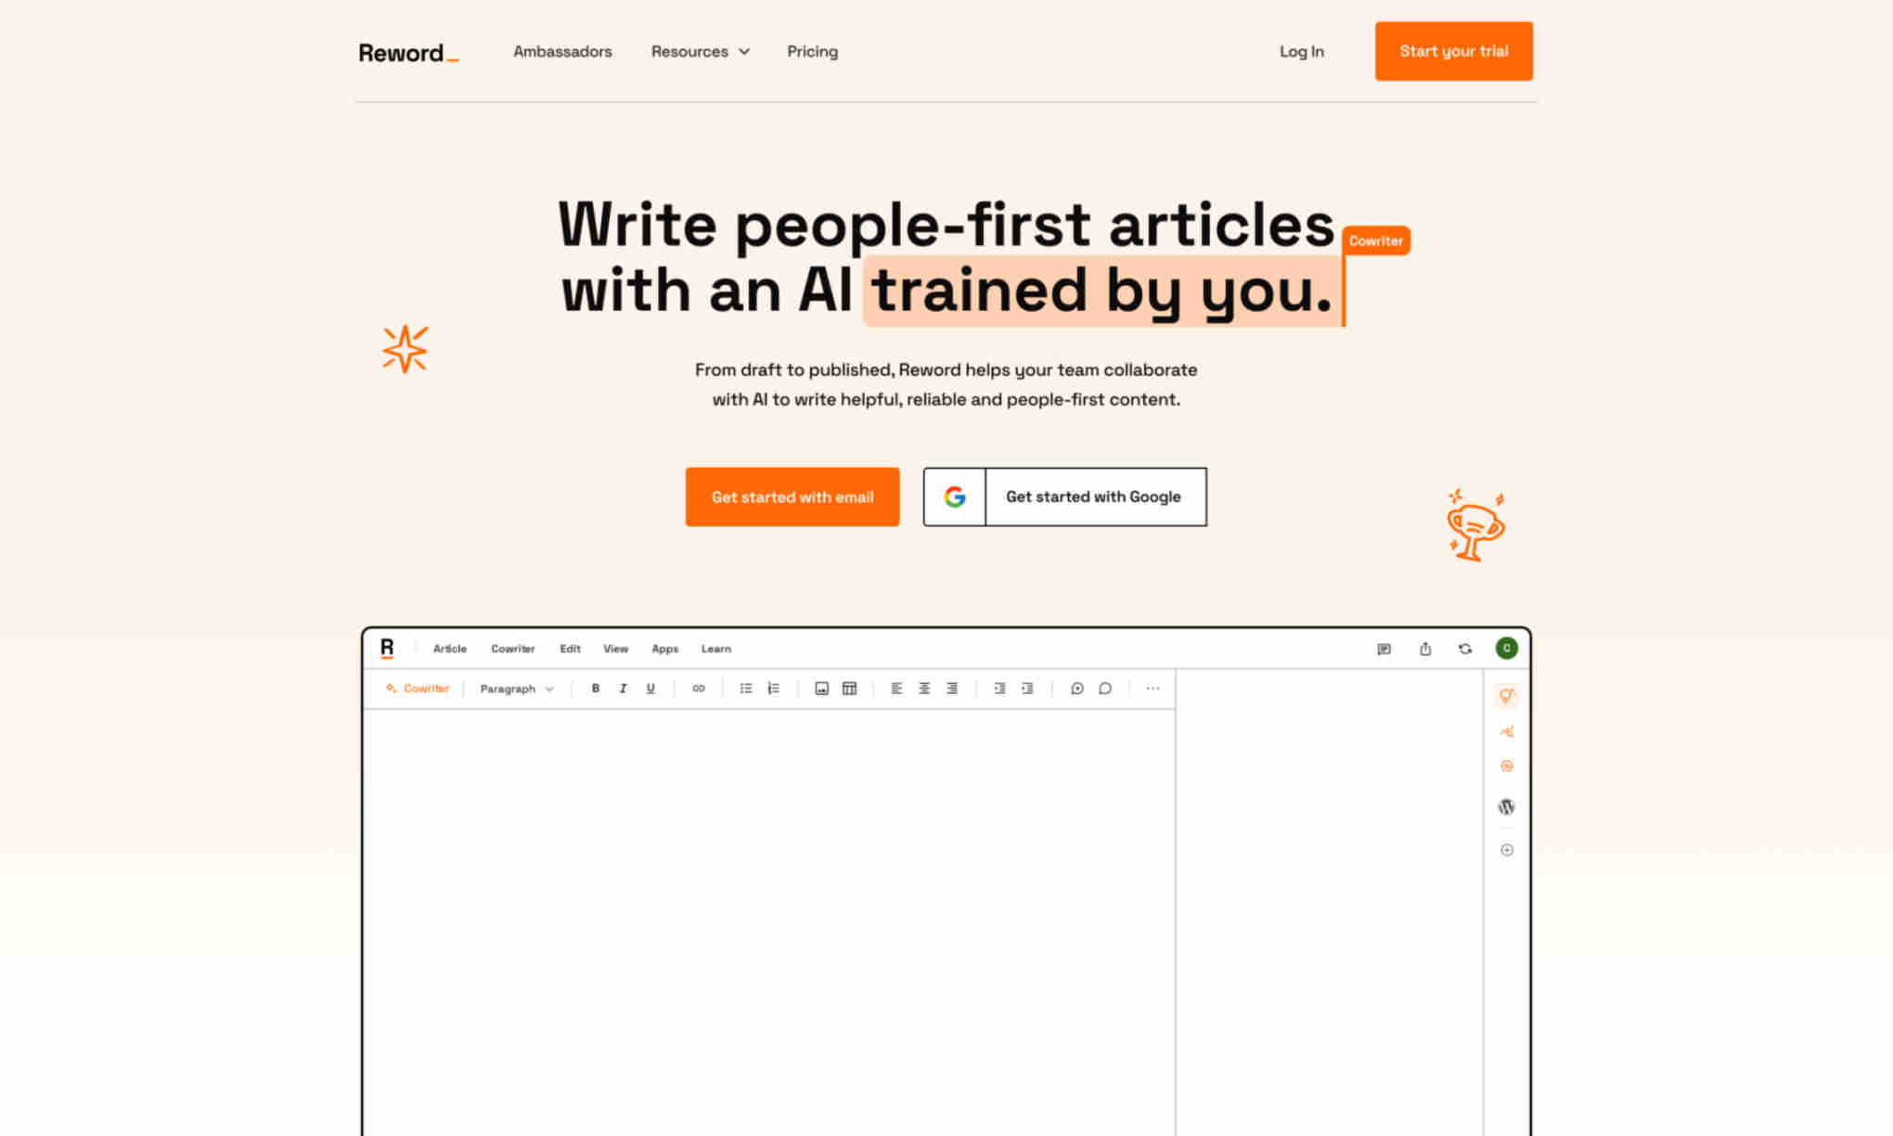Click the numbered list icon

(x=773, y=689)
